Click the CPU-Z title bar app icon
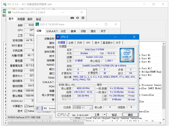 point(58,37)
